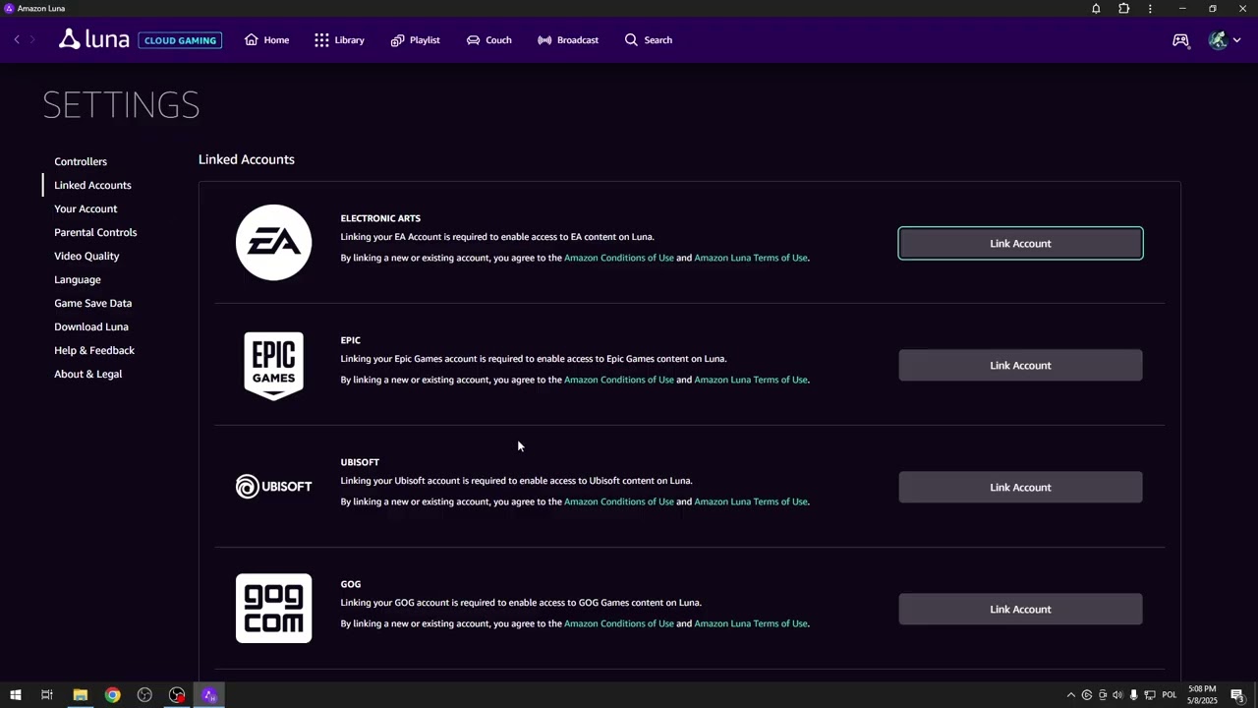Open the Couch feature

488,40
